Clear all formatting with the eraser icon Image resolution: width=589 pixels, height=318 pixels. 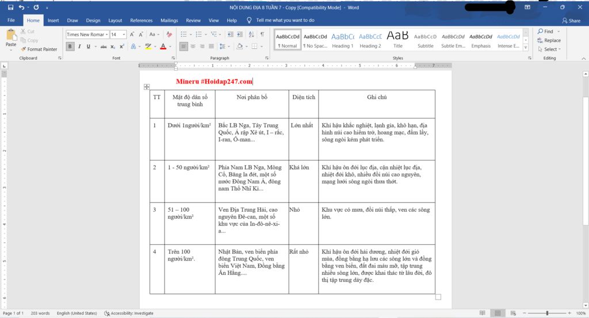click(x=169, y=35)
